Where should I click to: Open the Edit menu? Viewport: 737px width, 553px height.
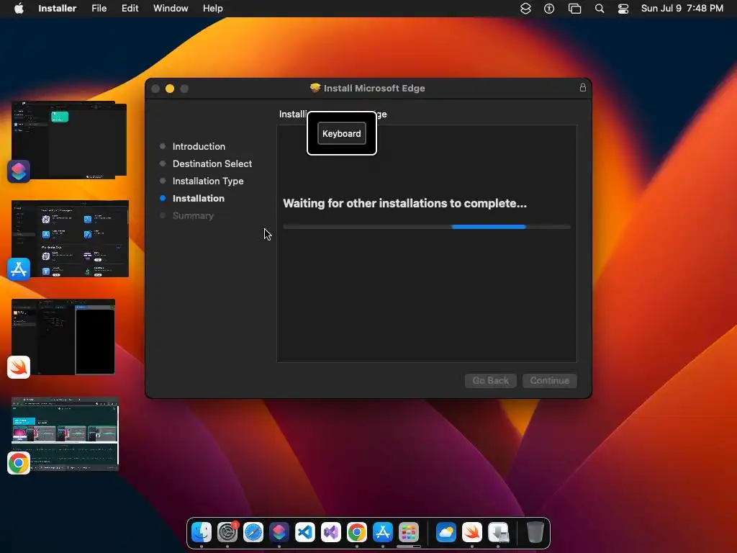coord(130,8)
